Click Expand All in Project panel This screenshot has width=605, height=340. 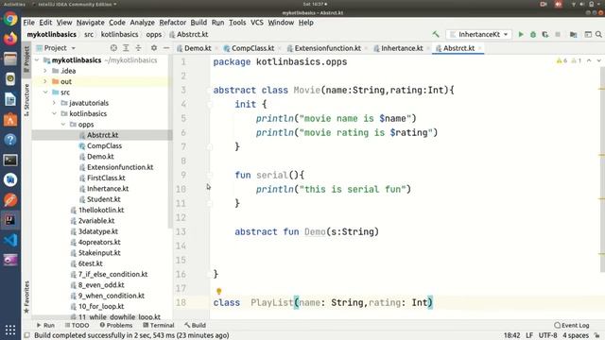coord(126,48)
